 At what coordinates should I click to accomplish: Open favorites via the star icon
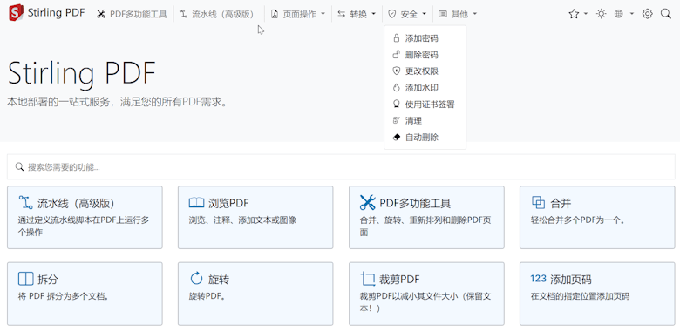[574, 14]
